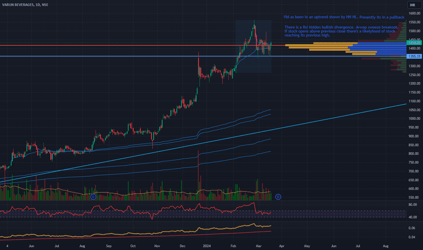The height and width of the screenshot is (250, 423).
Task: Click the Mar label on time axis
Action: coord(259,246)
